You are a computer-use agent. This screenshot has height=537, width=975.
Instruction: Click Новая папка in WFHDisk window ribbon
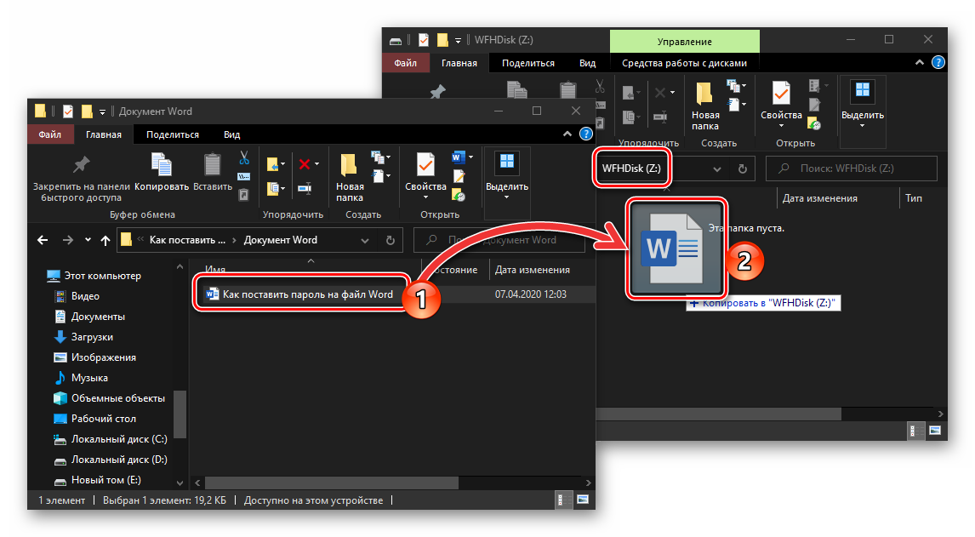[704, 106]
